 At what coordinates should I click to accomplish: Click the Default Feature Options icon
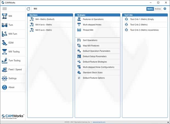click(79, 78)
